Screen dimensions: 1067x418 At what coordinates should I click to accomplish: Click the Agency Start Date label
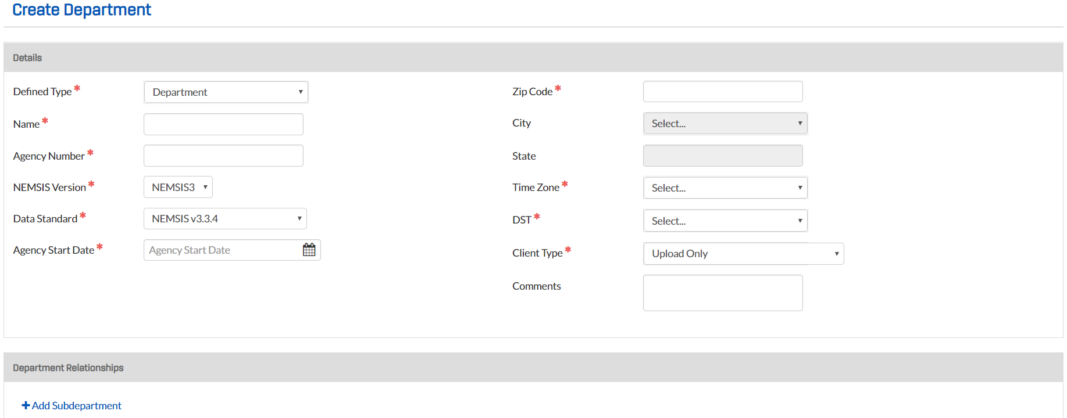[53, 250]
